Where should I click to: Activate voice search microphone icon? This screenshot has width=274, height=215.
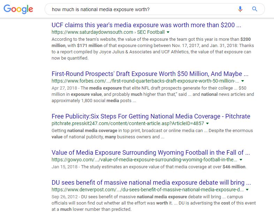(240, 9)
